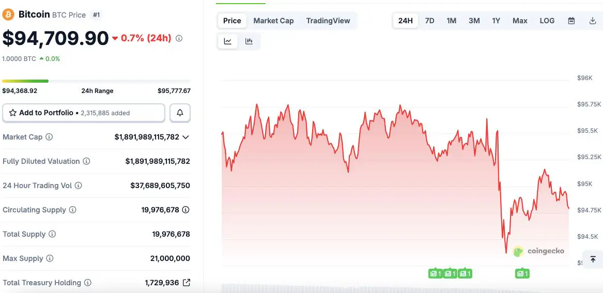Click the Add to Portfolio button

point(84,113)
